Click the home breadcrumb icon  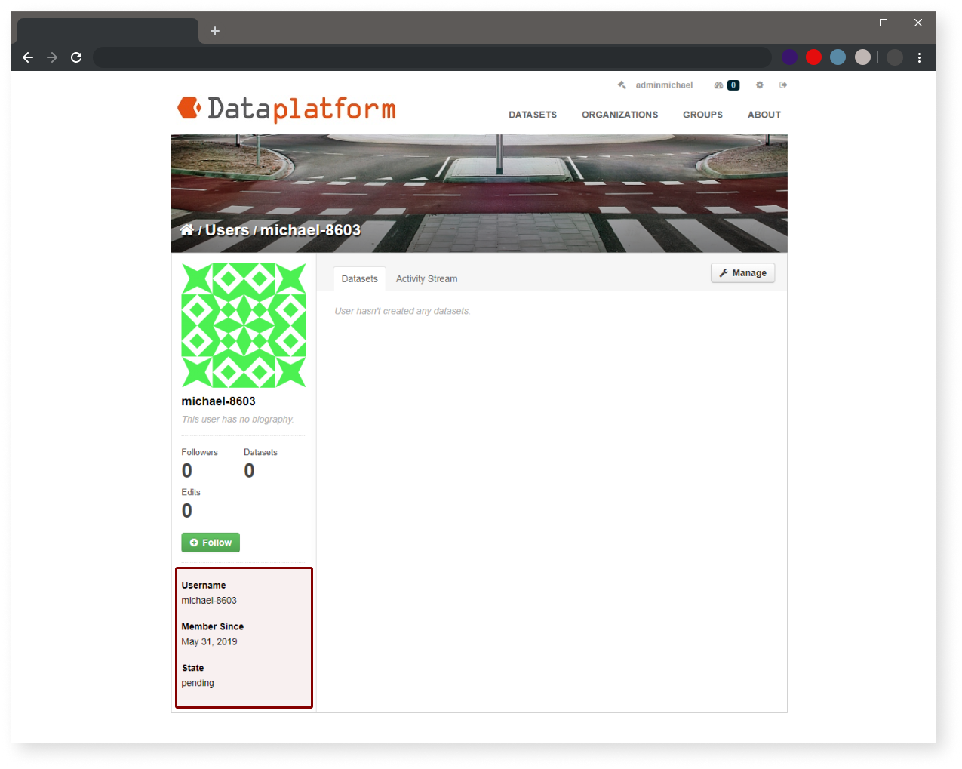click(x=187, y=229)
